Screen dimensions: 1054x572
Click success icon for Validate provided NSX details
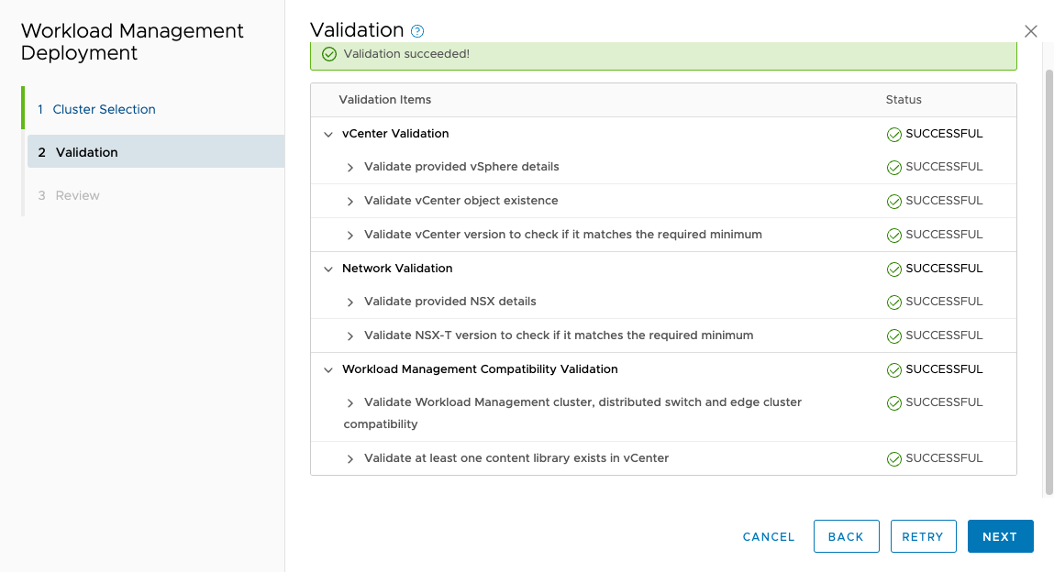click(894, 302)
